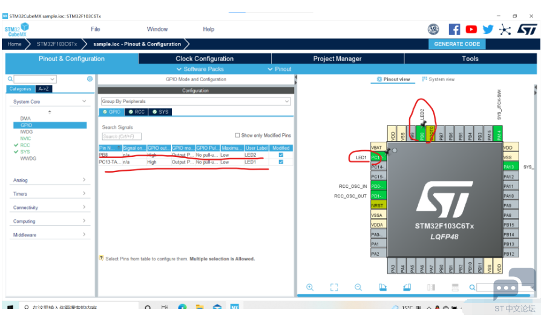Click the horizontal split view icon

click(455, 287)
